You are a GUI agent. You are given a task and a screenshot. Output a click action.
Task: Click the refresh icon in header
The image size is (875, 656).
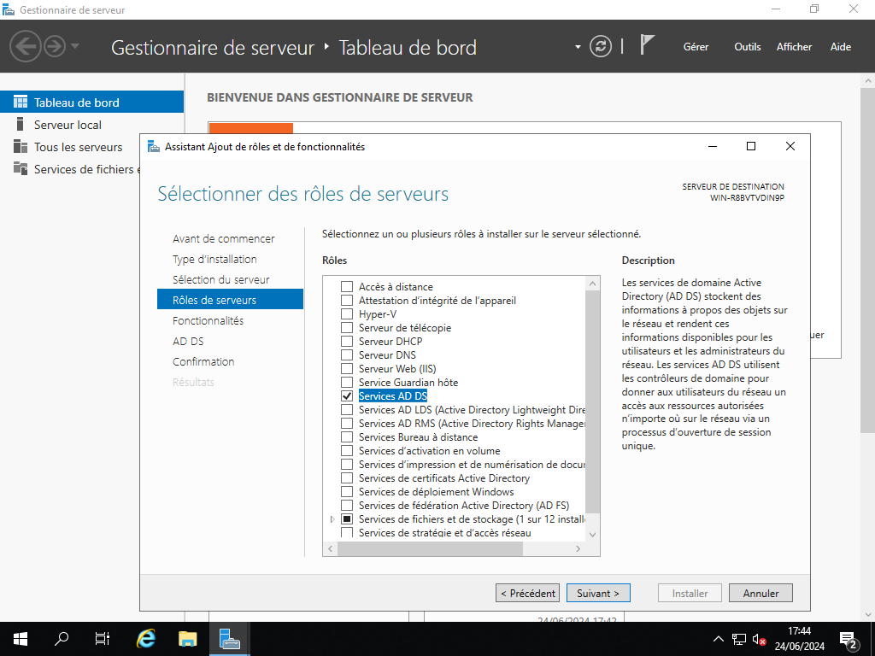click(x=602, y=46)
